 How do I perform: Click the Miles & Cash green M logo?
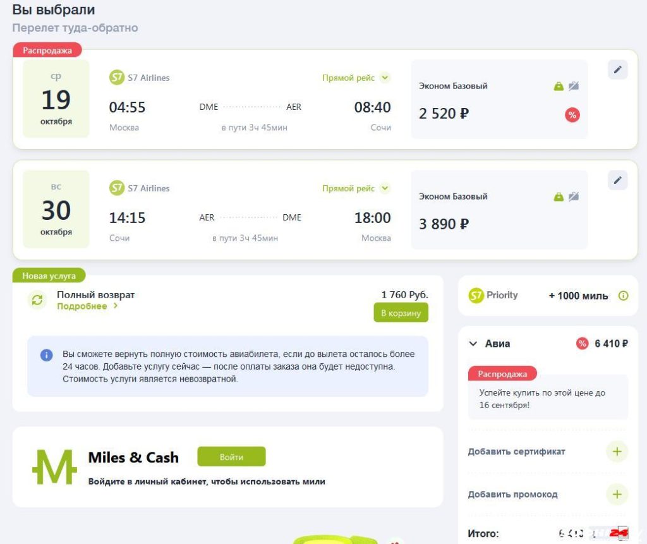(x=54, y=467)
